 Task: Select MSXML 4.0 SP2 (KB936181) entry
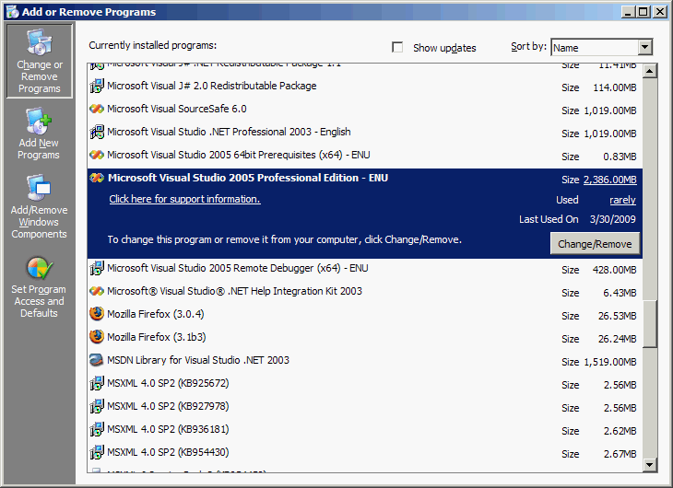point(364,430)
